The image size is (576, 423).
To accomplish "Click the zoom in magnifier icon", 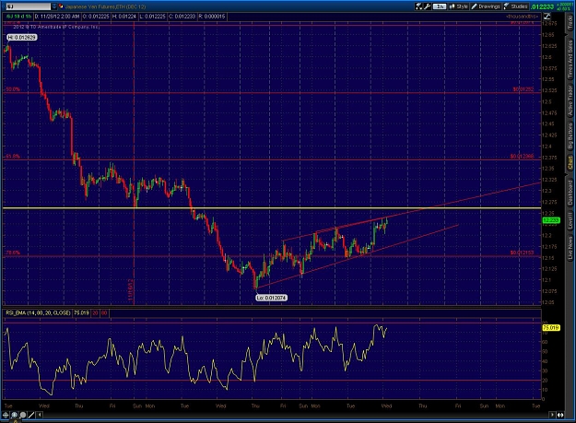I will pyautogui.click(x=15, y=415).
